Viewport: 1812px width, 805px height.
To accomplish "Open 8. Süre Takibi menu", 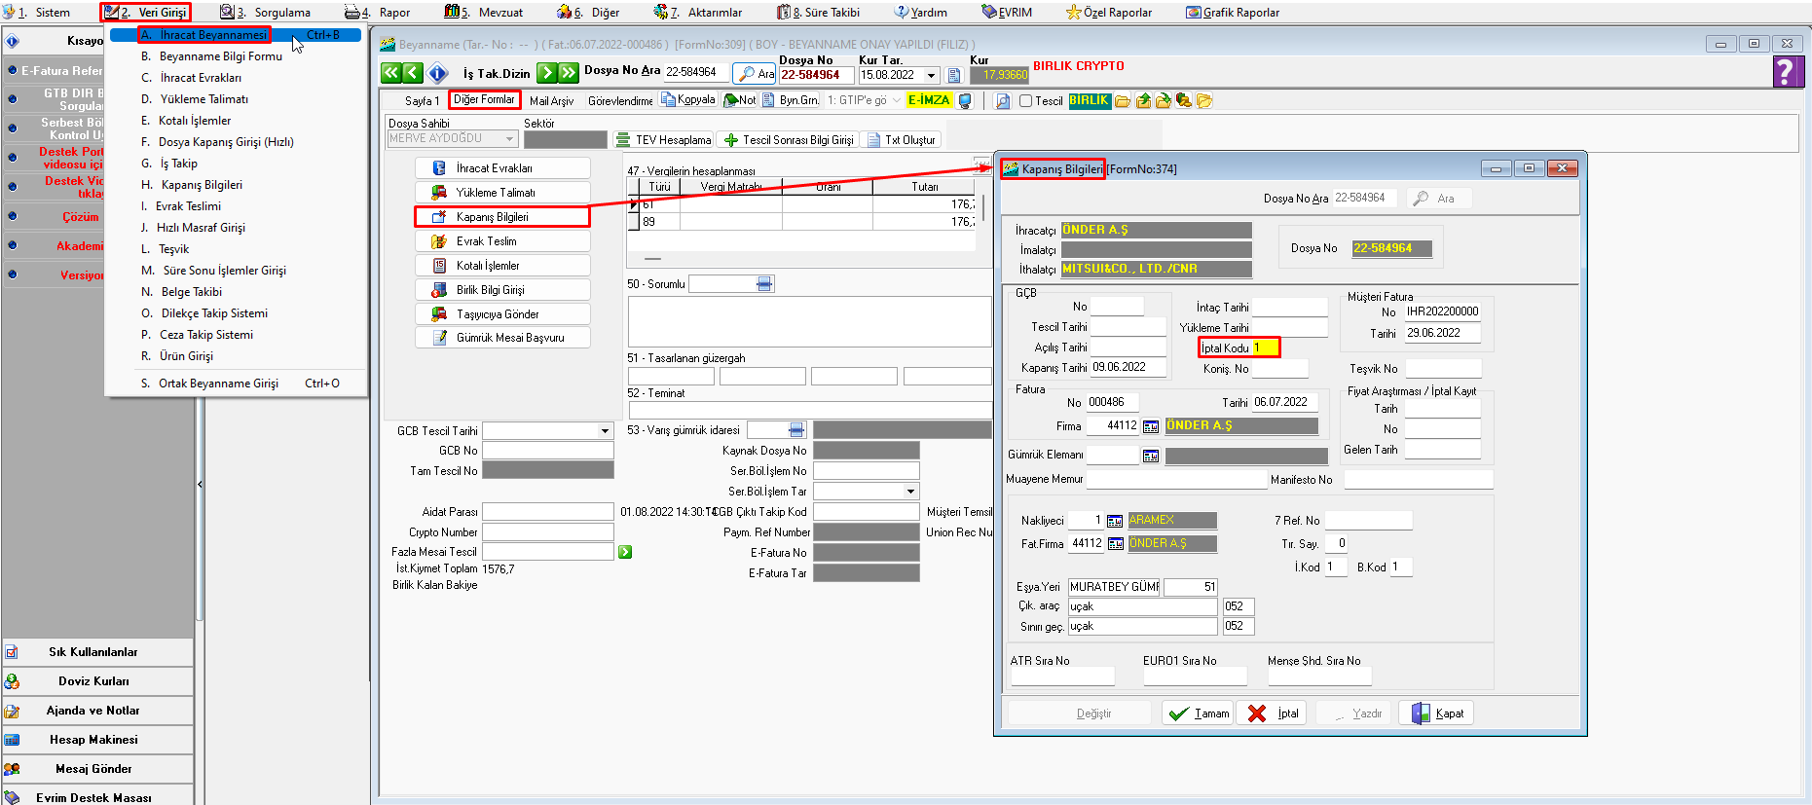I will [x=819, y=13].
